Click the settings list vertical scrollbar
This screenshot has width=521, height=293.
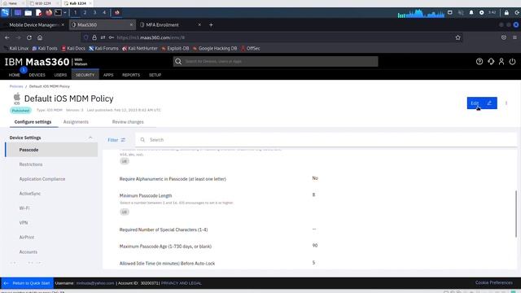[x=516, y=213]
